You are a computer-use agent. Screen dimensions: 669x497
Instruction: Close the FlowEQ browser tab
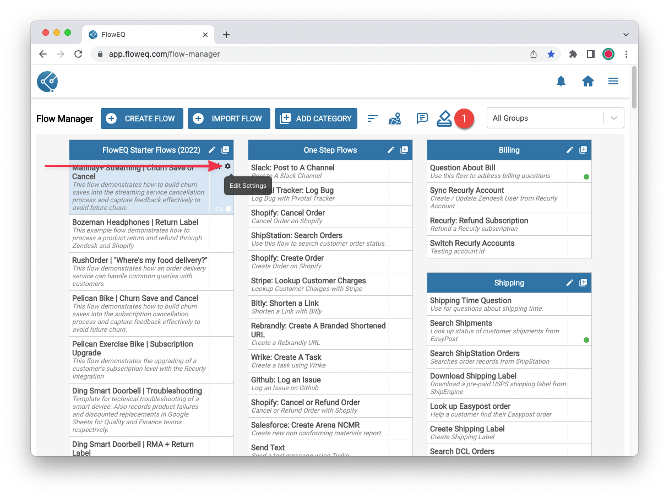(205, 35)
